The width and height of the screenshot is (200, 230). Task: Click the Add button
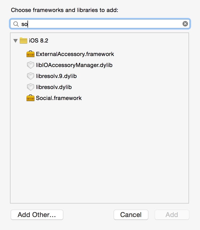click(172, 214)
